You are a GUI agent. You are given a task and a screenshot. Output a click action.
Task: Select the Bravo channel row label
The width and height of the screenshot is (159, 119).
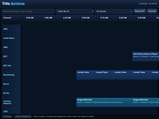pyautogui.click(x=11, y=84)
